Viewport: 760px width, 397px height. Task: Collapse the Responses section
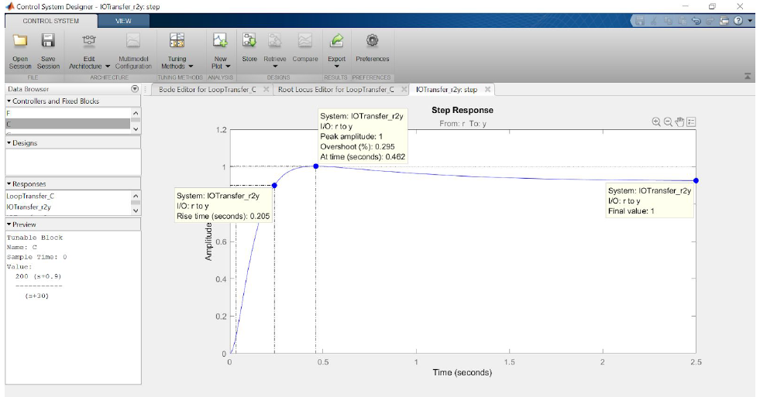tap(9, 184)
